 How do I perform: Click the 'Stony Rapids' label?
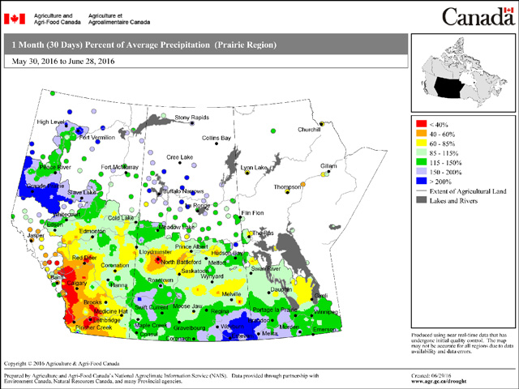pos(192,118)
